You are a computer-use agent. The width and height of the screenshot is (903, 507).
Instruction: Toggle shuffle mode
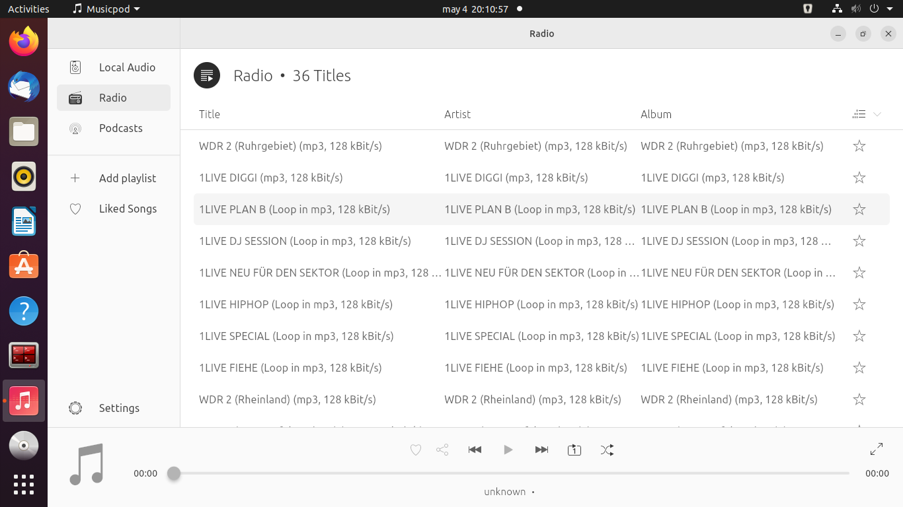(607, 450)
